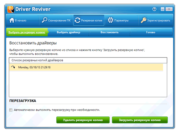
Task: Click the Driver Reviver logo icon
Action: coord(11,9)
